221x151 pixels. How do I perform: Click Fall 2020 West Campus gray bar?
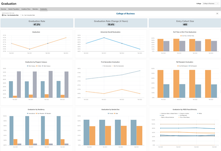(19, 84)
